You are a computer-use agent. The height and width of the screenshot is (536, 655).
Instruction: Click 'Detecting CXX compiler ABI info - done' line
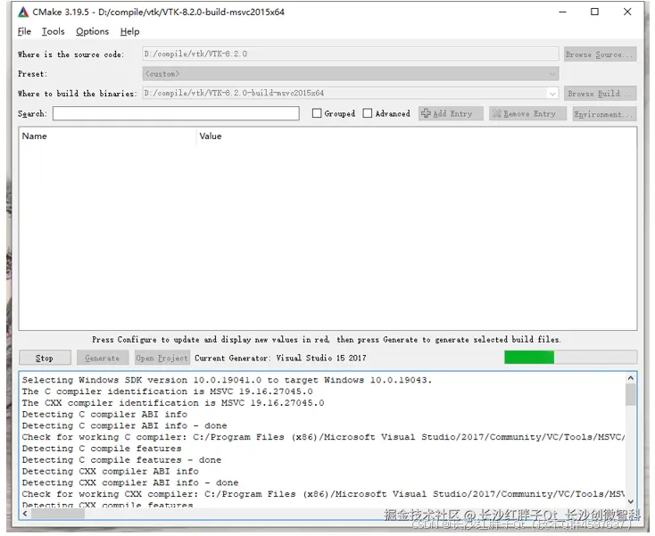[x=130, y=482]
